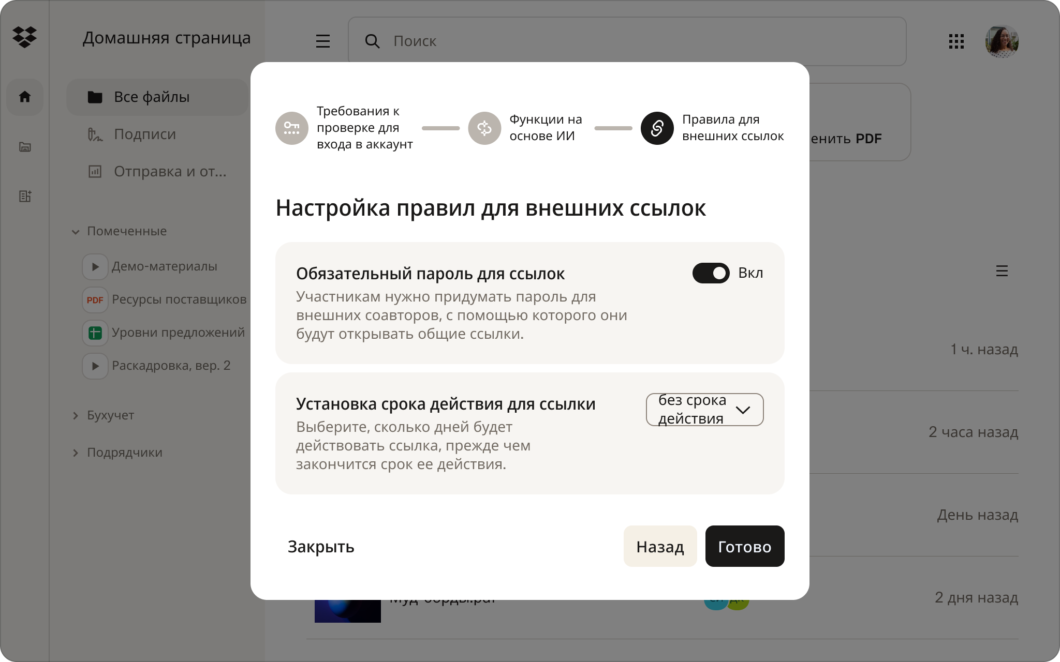Click the PDF icon of Ресурсы поставщиков
Viewport: 1060px width, 662px height.
[x=95, y=299]
